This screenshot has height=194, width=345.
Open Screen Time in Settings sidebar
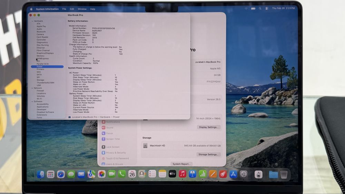click(x=111, y=139)
